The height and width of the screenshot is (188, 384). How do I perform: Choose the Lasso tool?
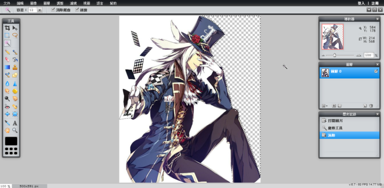[15, 36]
